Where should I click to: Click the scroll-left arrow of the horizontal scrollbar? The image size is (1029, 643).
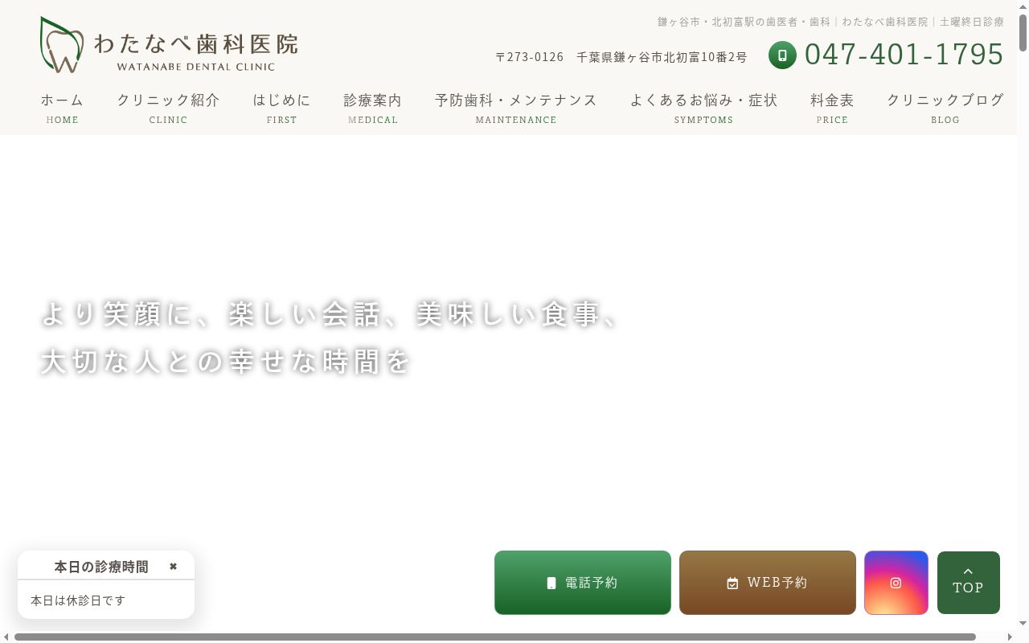(x=6, y=637)
